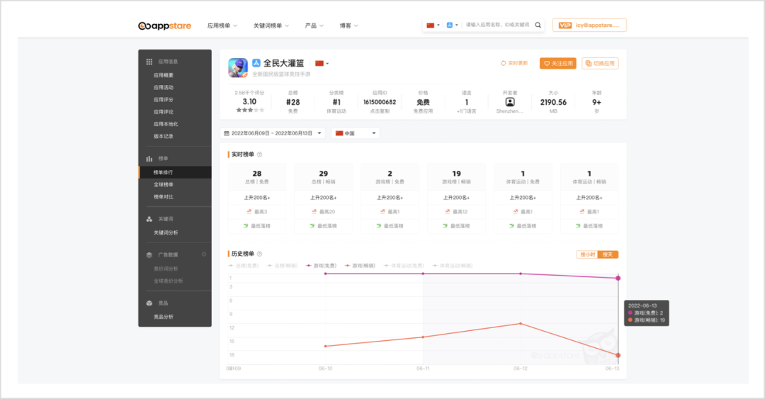The width and height of the screenshot is (765, 399).
Task: Click the 切换应用 switch app button
Action: tap(600, 64)
